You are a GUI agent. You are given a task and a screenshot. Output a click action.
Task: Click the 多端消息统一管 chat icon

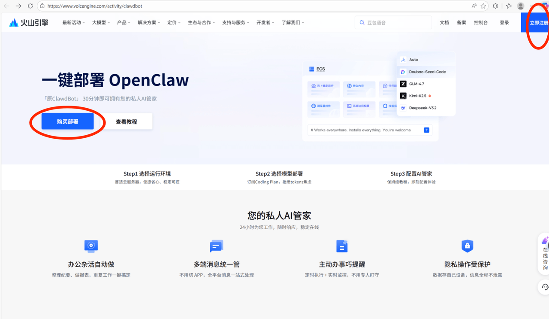[216, 246]
